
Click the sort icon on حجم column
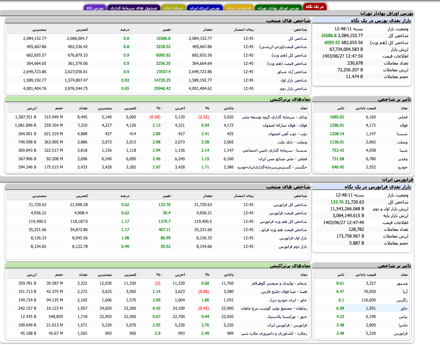pos(65,108)
